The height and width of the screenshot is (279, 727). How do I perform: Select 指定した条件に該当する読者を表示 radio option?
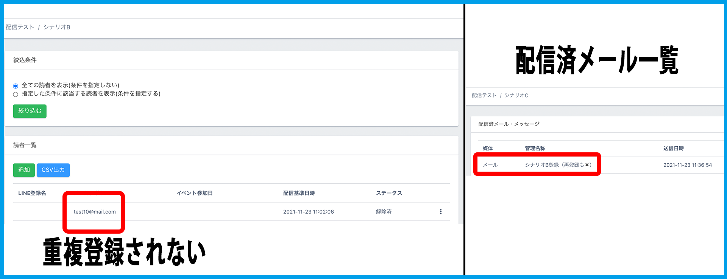[16, 94]
